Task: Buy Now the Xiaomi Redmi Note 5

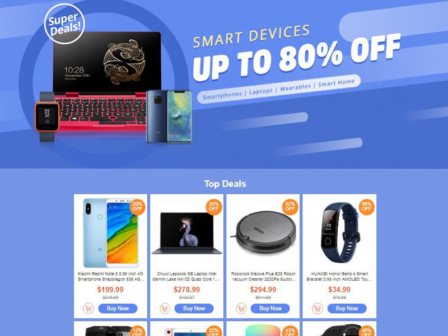Action: pos(118,309)
